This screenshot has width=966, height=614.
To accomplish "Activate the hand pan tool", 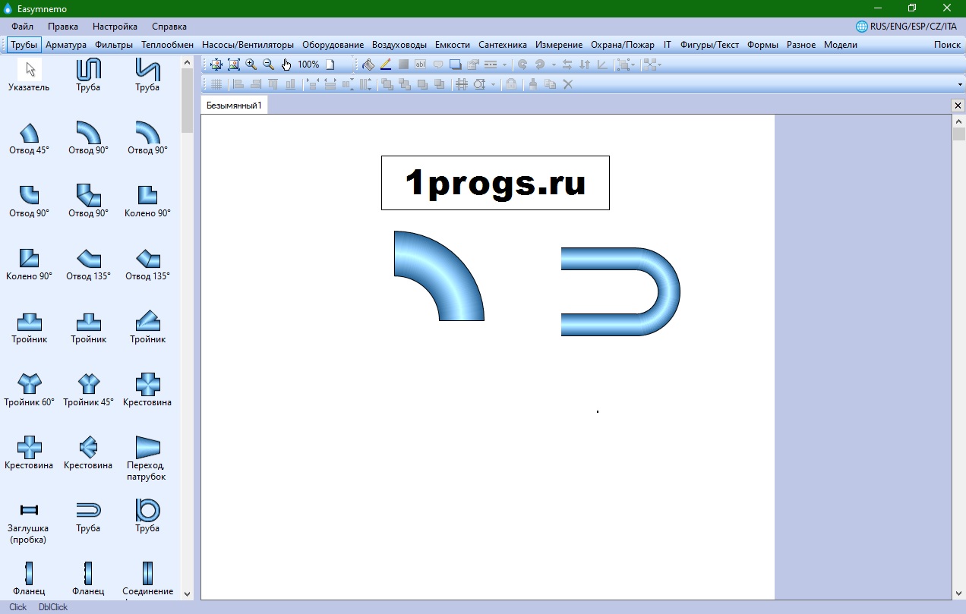I will tap(286, 65).
